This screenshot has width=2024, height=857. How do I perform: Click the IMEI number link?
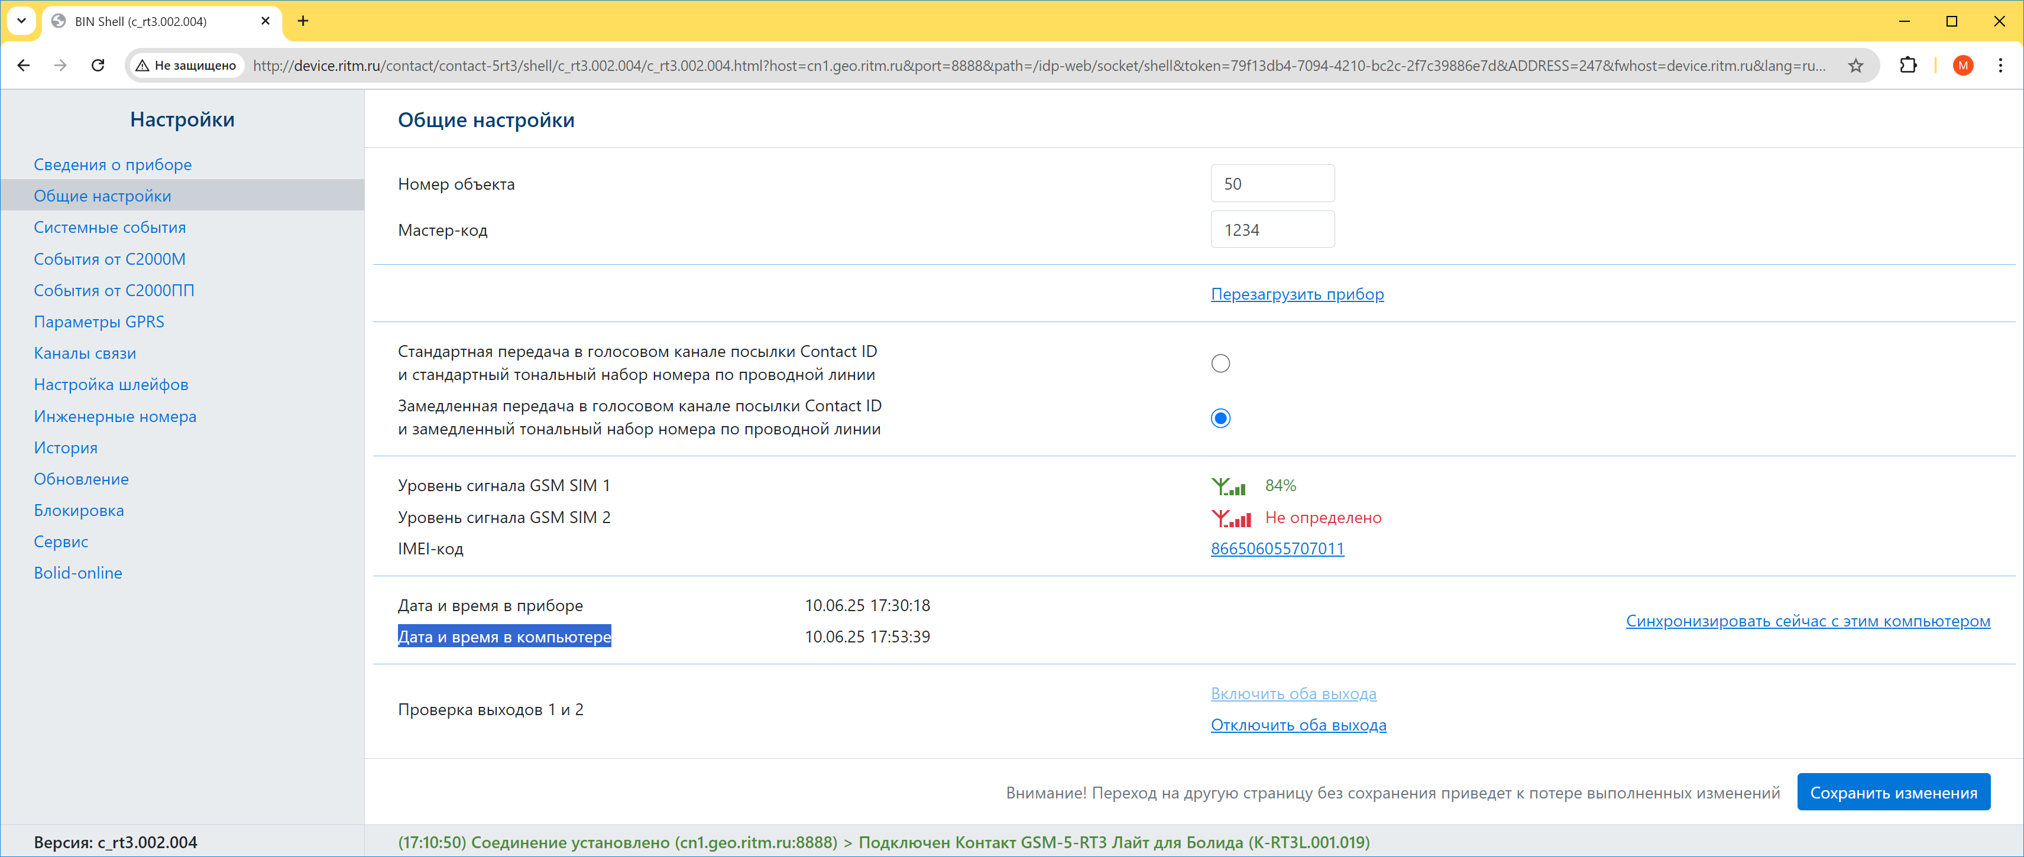(x=1278, y=549)
